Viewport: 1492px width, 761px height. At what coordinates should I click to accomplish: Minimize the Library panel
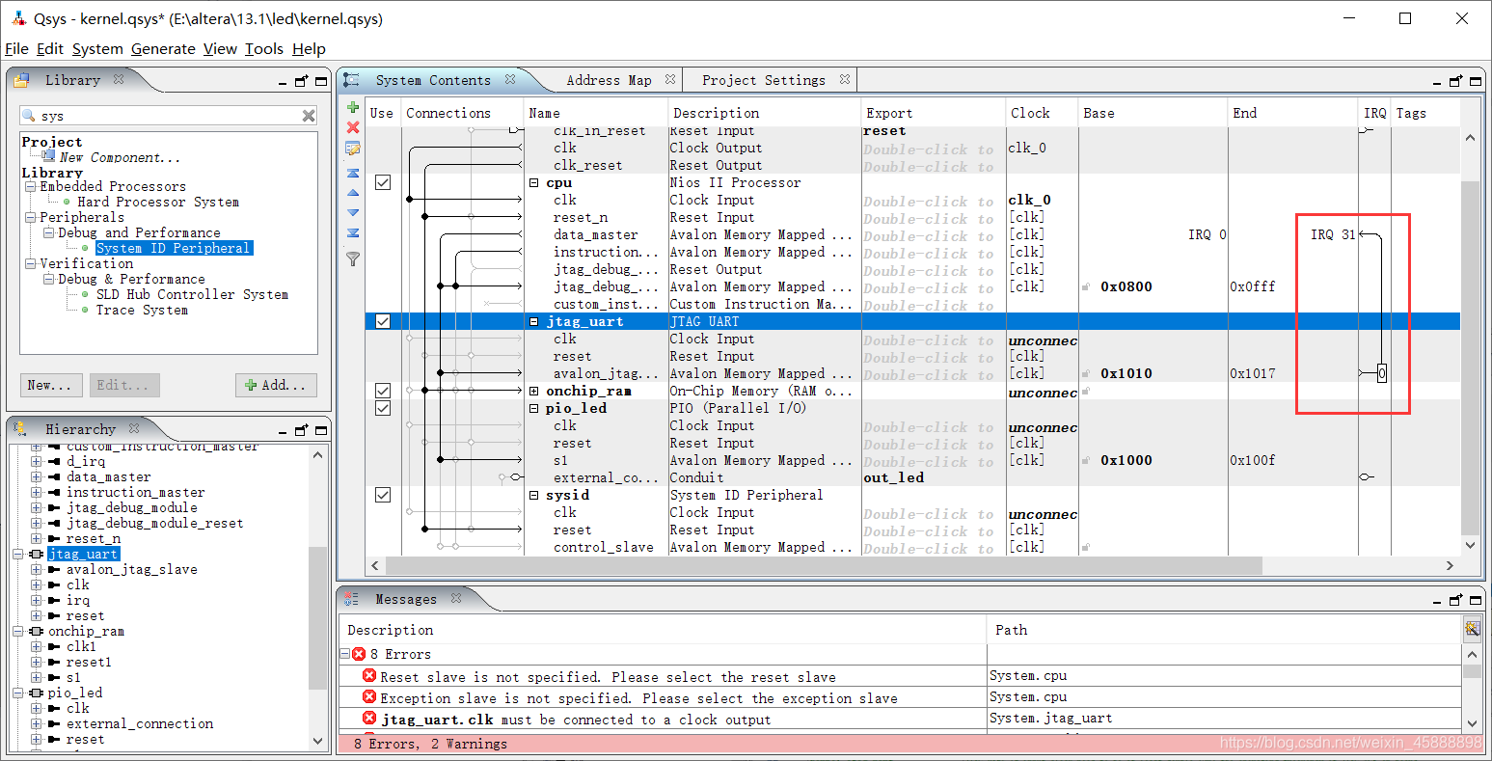[283, 84]
